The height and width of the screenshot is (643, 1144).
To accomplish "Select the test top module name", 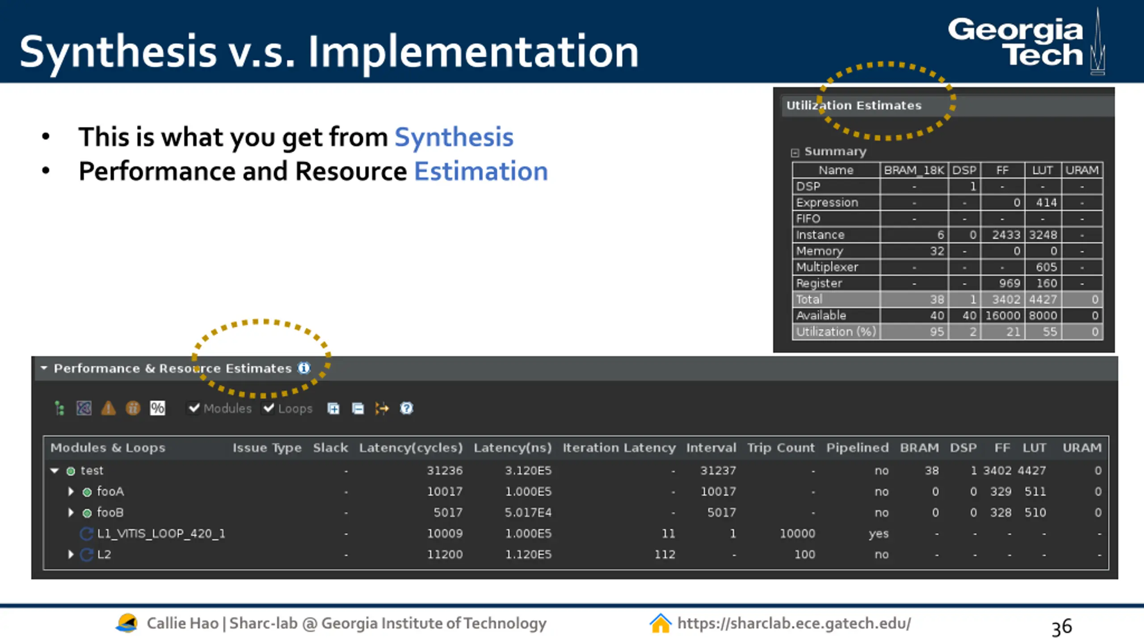I will pos(92,471).
